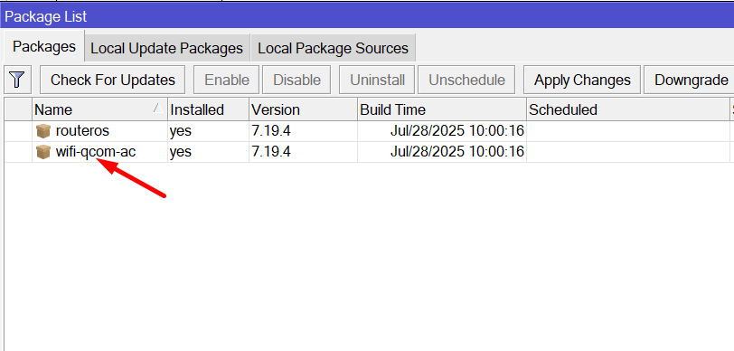Image resolution: width=734 pixels, height=351 pixels.
Task: Select routeros version 7.19.4 cell
Action: click(x=303, y=131)
